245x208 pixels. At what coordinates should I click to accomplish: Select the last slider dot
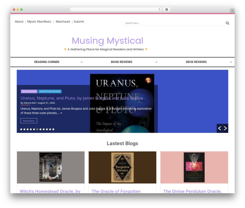(x=53, y=129)
